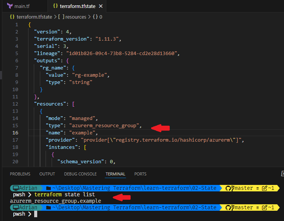
Task: Click the array bracket icon before resources breadcrumb
Action: point(61,17)
